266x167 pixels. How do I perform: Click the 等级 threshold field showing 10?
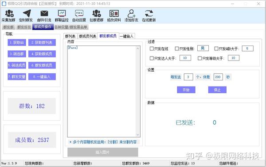point(234,58)
